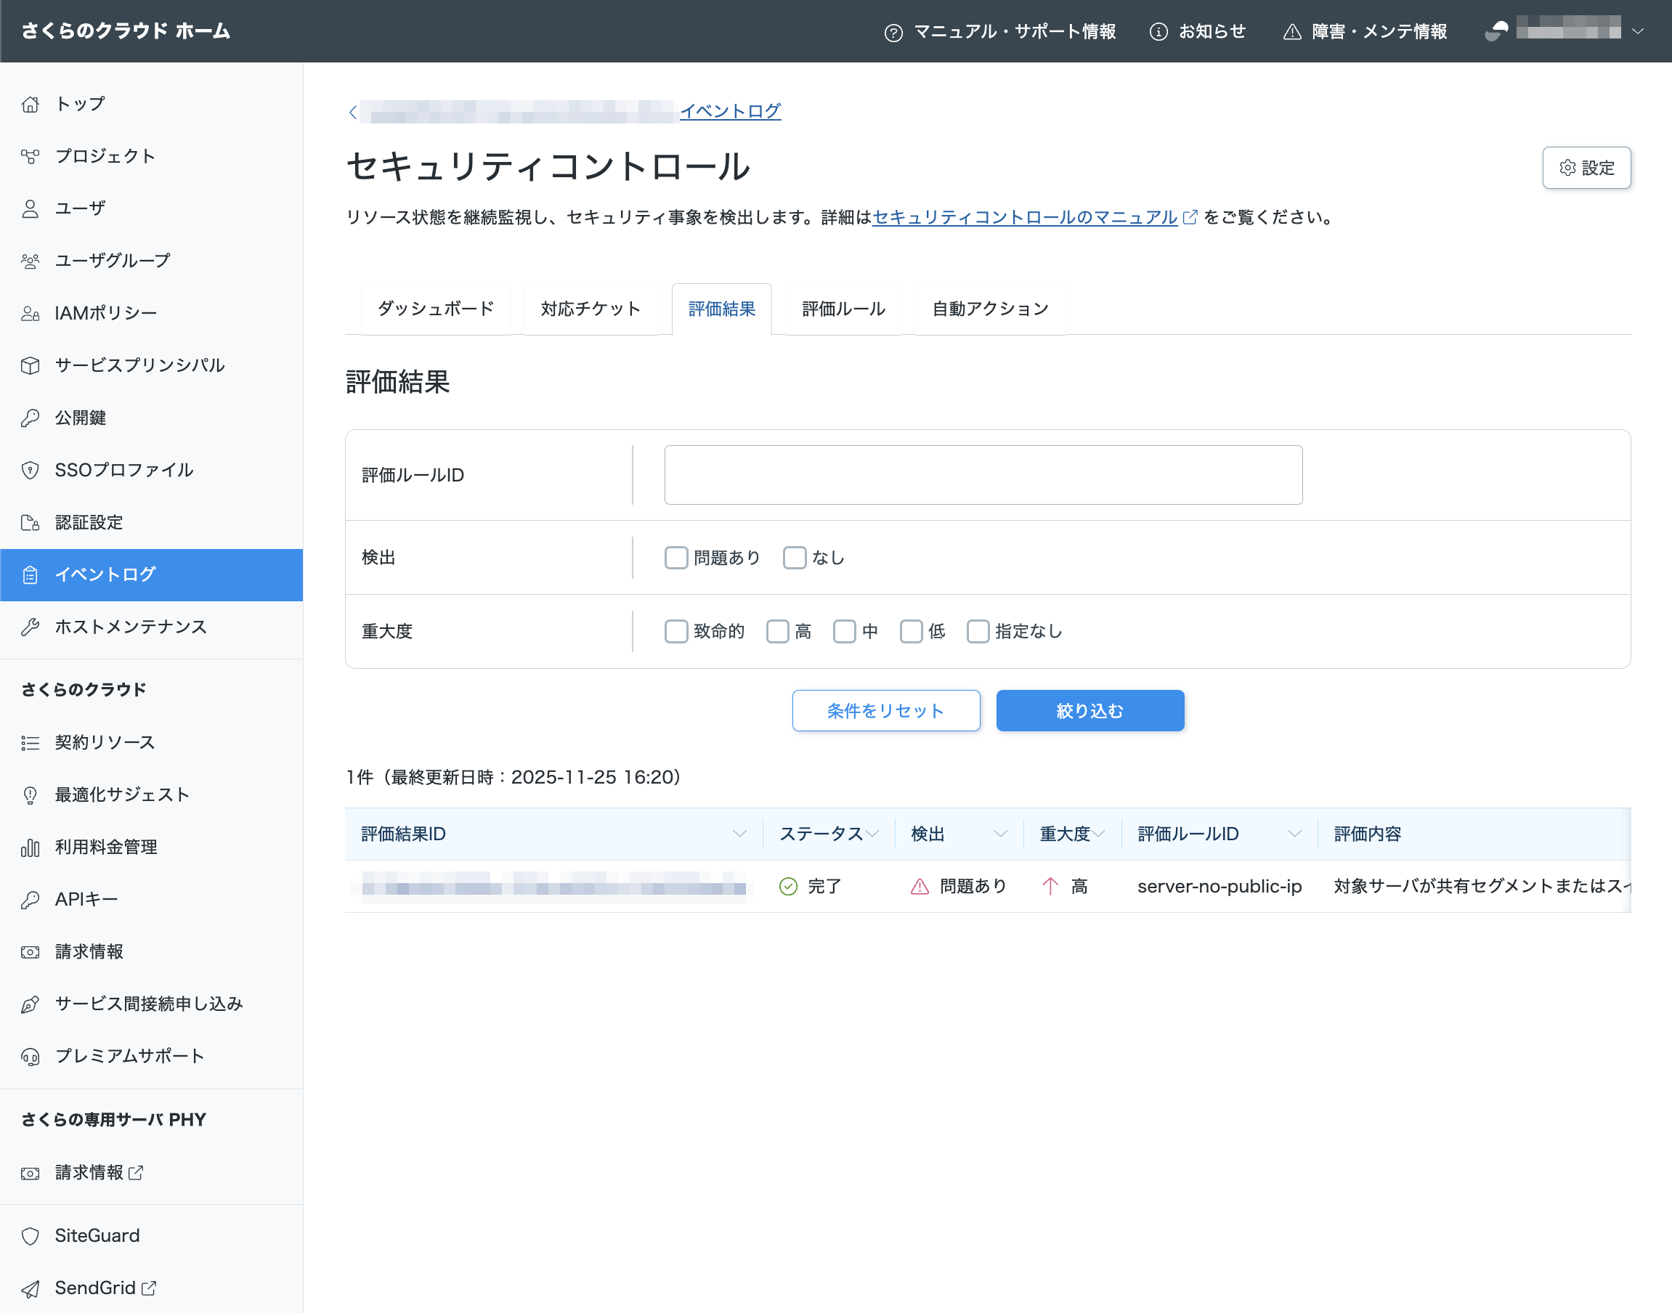
Task: Click the bar chart icon for 利用料金管理
Action: [30, 847]
